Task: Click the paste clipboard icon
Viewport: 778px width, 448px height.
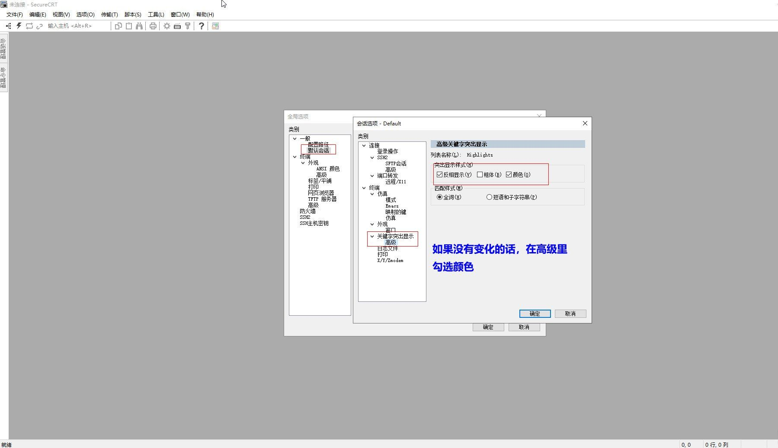Action: (x=129, y=26)
